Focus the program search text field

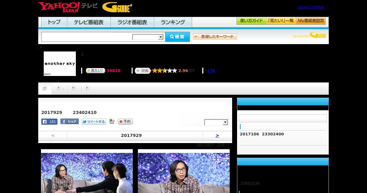[87, 37]
